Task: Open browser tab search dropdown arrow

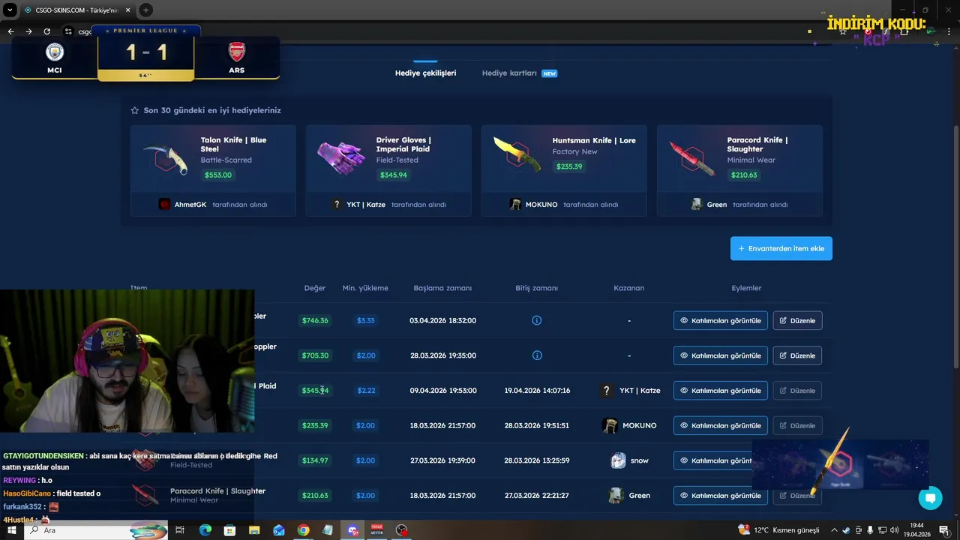Action: coord(10,10)
